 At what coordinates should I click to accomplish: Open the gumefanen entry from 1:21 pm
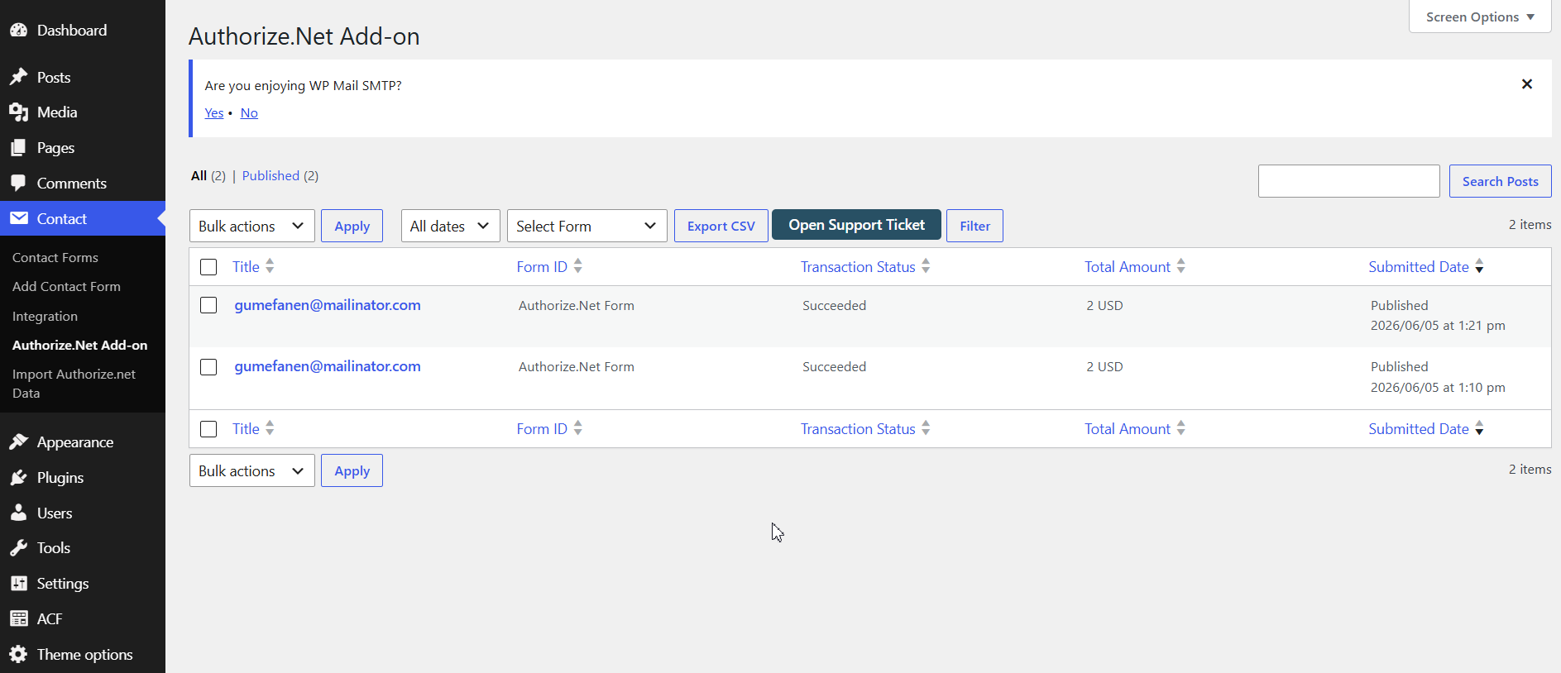(x=328, y=305)
